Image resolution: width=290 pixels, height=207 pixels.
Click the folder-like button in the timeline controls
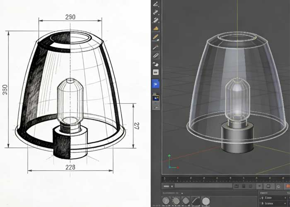tap(268, 187)
